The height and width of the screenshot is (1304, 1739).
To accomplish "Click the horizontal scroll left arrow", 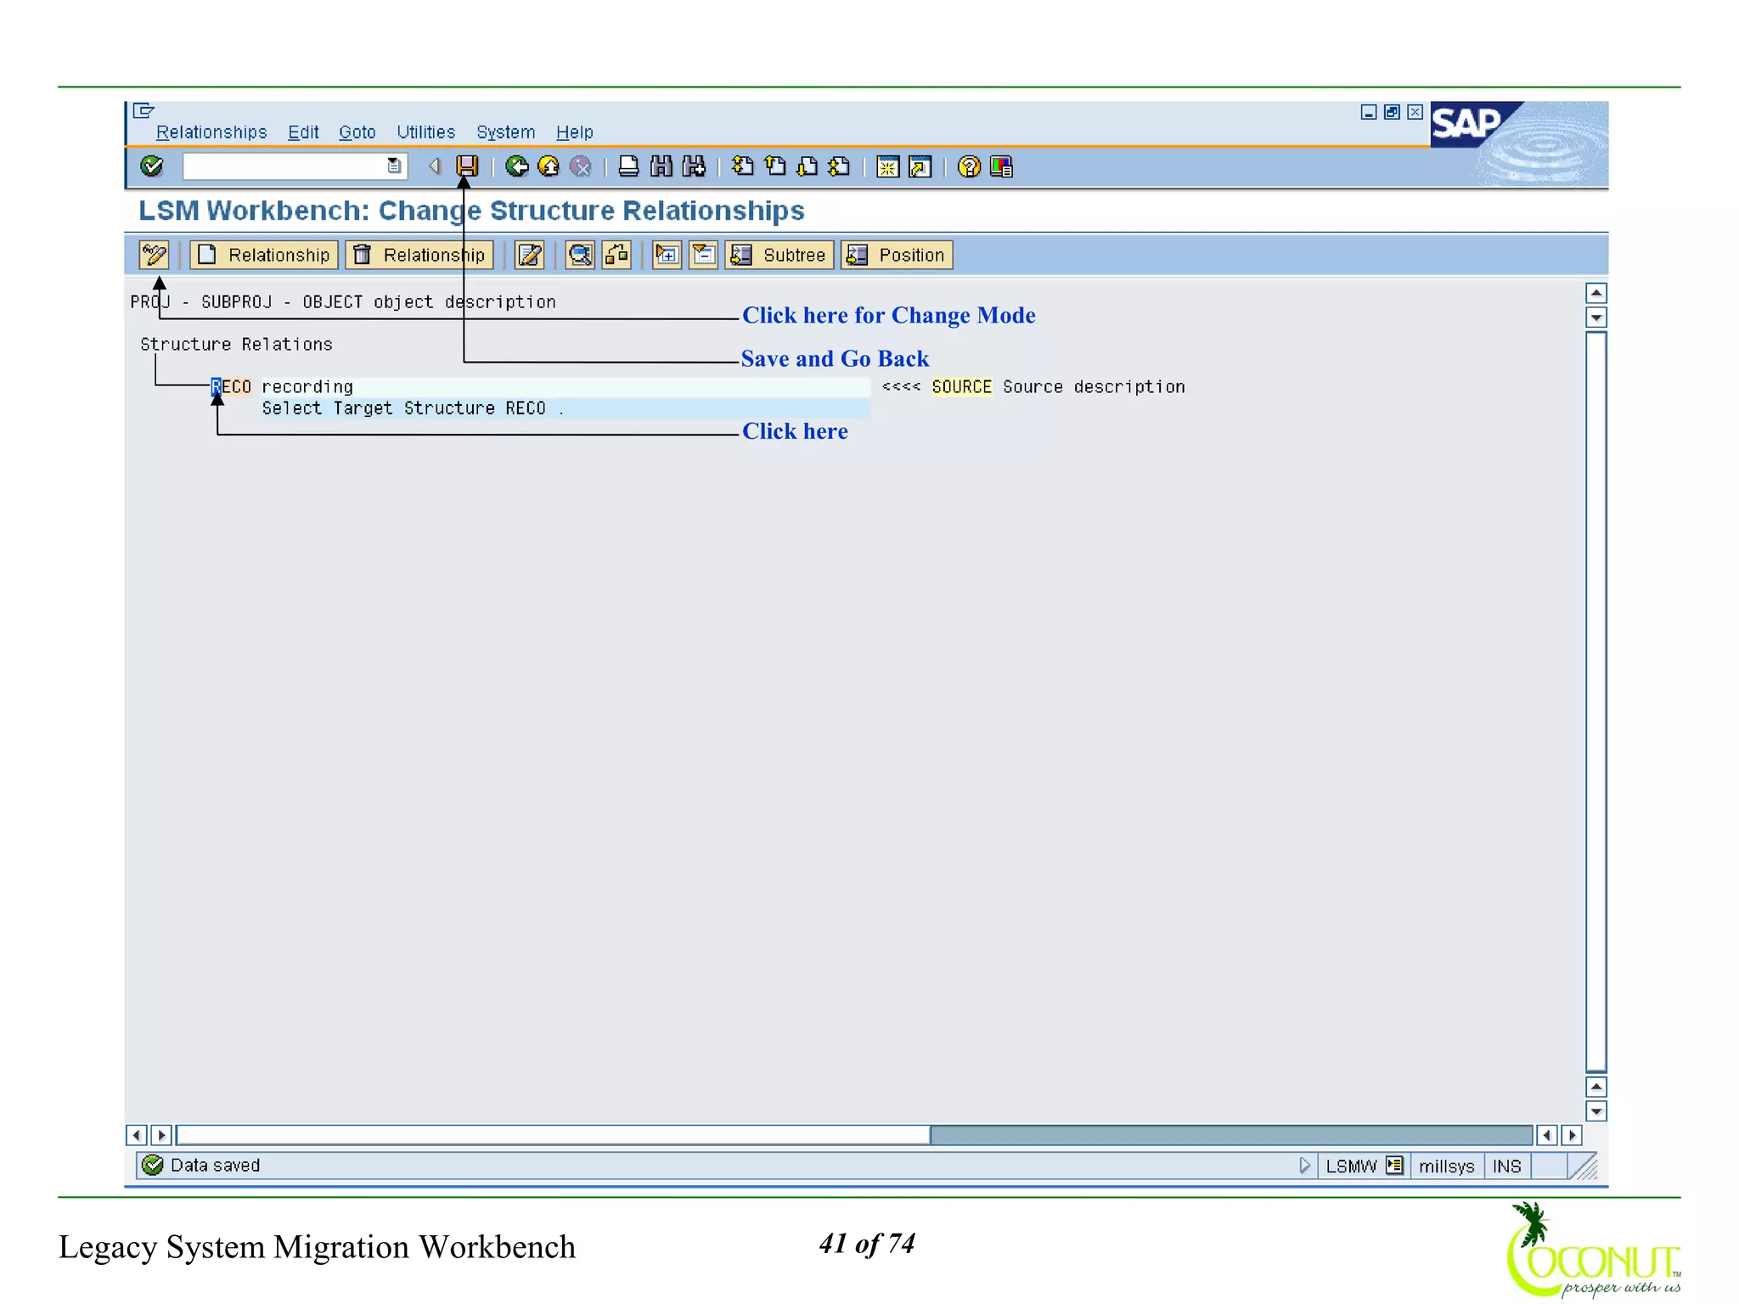I will click(x=136, y=1135).
